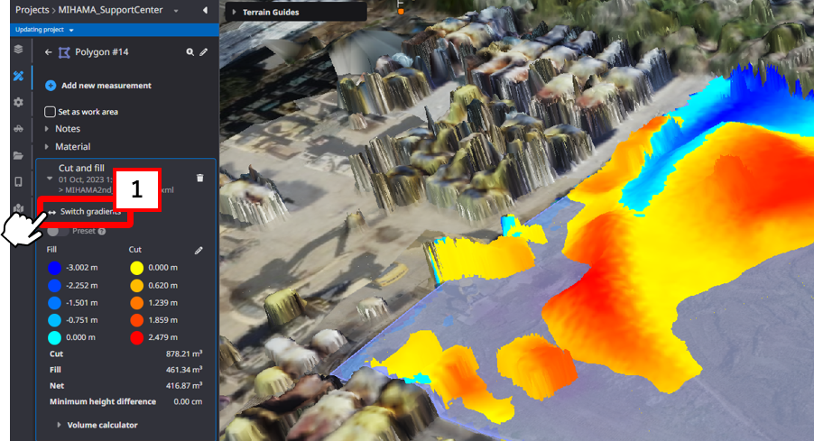This screenshot has width=814, height=441.
Task: Open the layers icon in sidebar
Action: pos(18,49)
